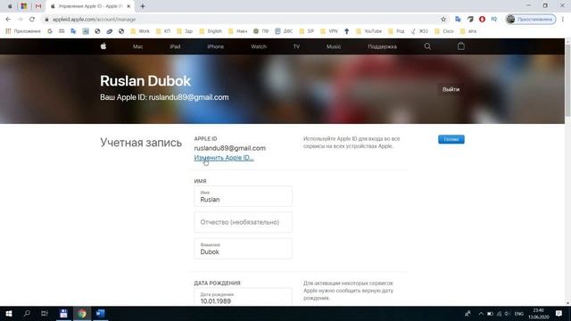The width and height of the screenshot is (571, 321).
Task: Open the Word icon on the taskbar
Action: point(100,313)
